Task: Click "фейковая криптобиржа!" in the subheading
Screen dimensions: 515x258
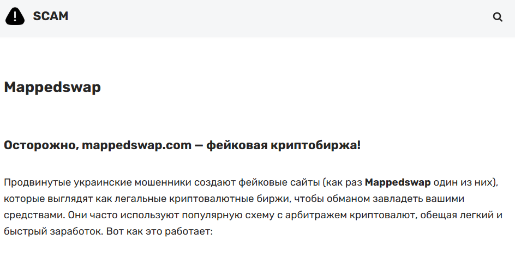Action: click(283, 145)
